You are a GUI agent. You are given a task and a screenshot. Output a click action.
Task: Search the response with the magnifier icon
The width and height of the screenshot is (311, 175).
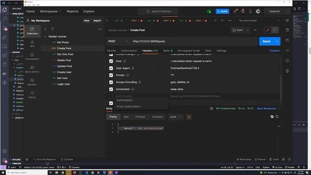277,117
